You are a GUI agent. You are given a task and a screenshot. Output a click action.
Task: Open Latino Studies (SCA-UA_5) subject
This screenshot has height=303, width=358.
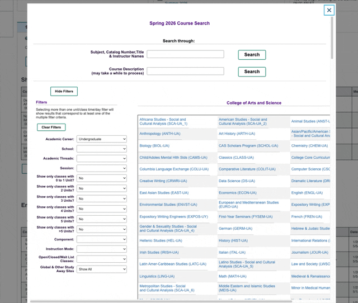point(247,264)
